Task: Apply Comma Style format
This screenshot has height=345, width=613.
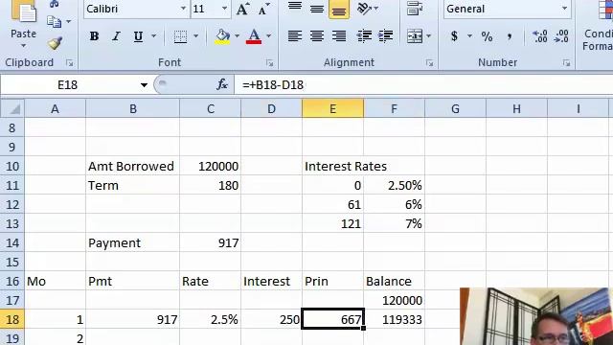Action: (509, 36)
